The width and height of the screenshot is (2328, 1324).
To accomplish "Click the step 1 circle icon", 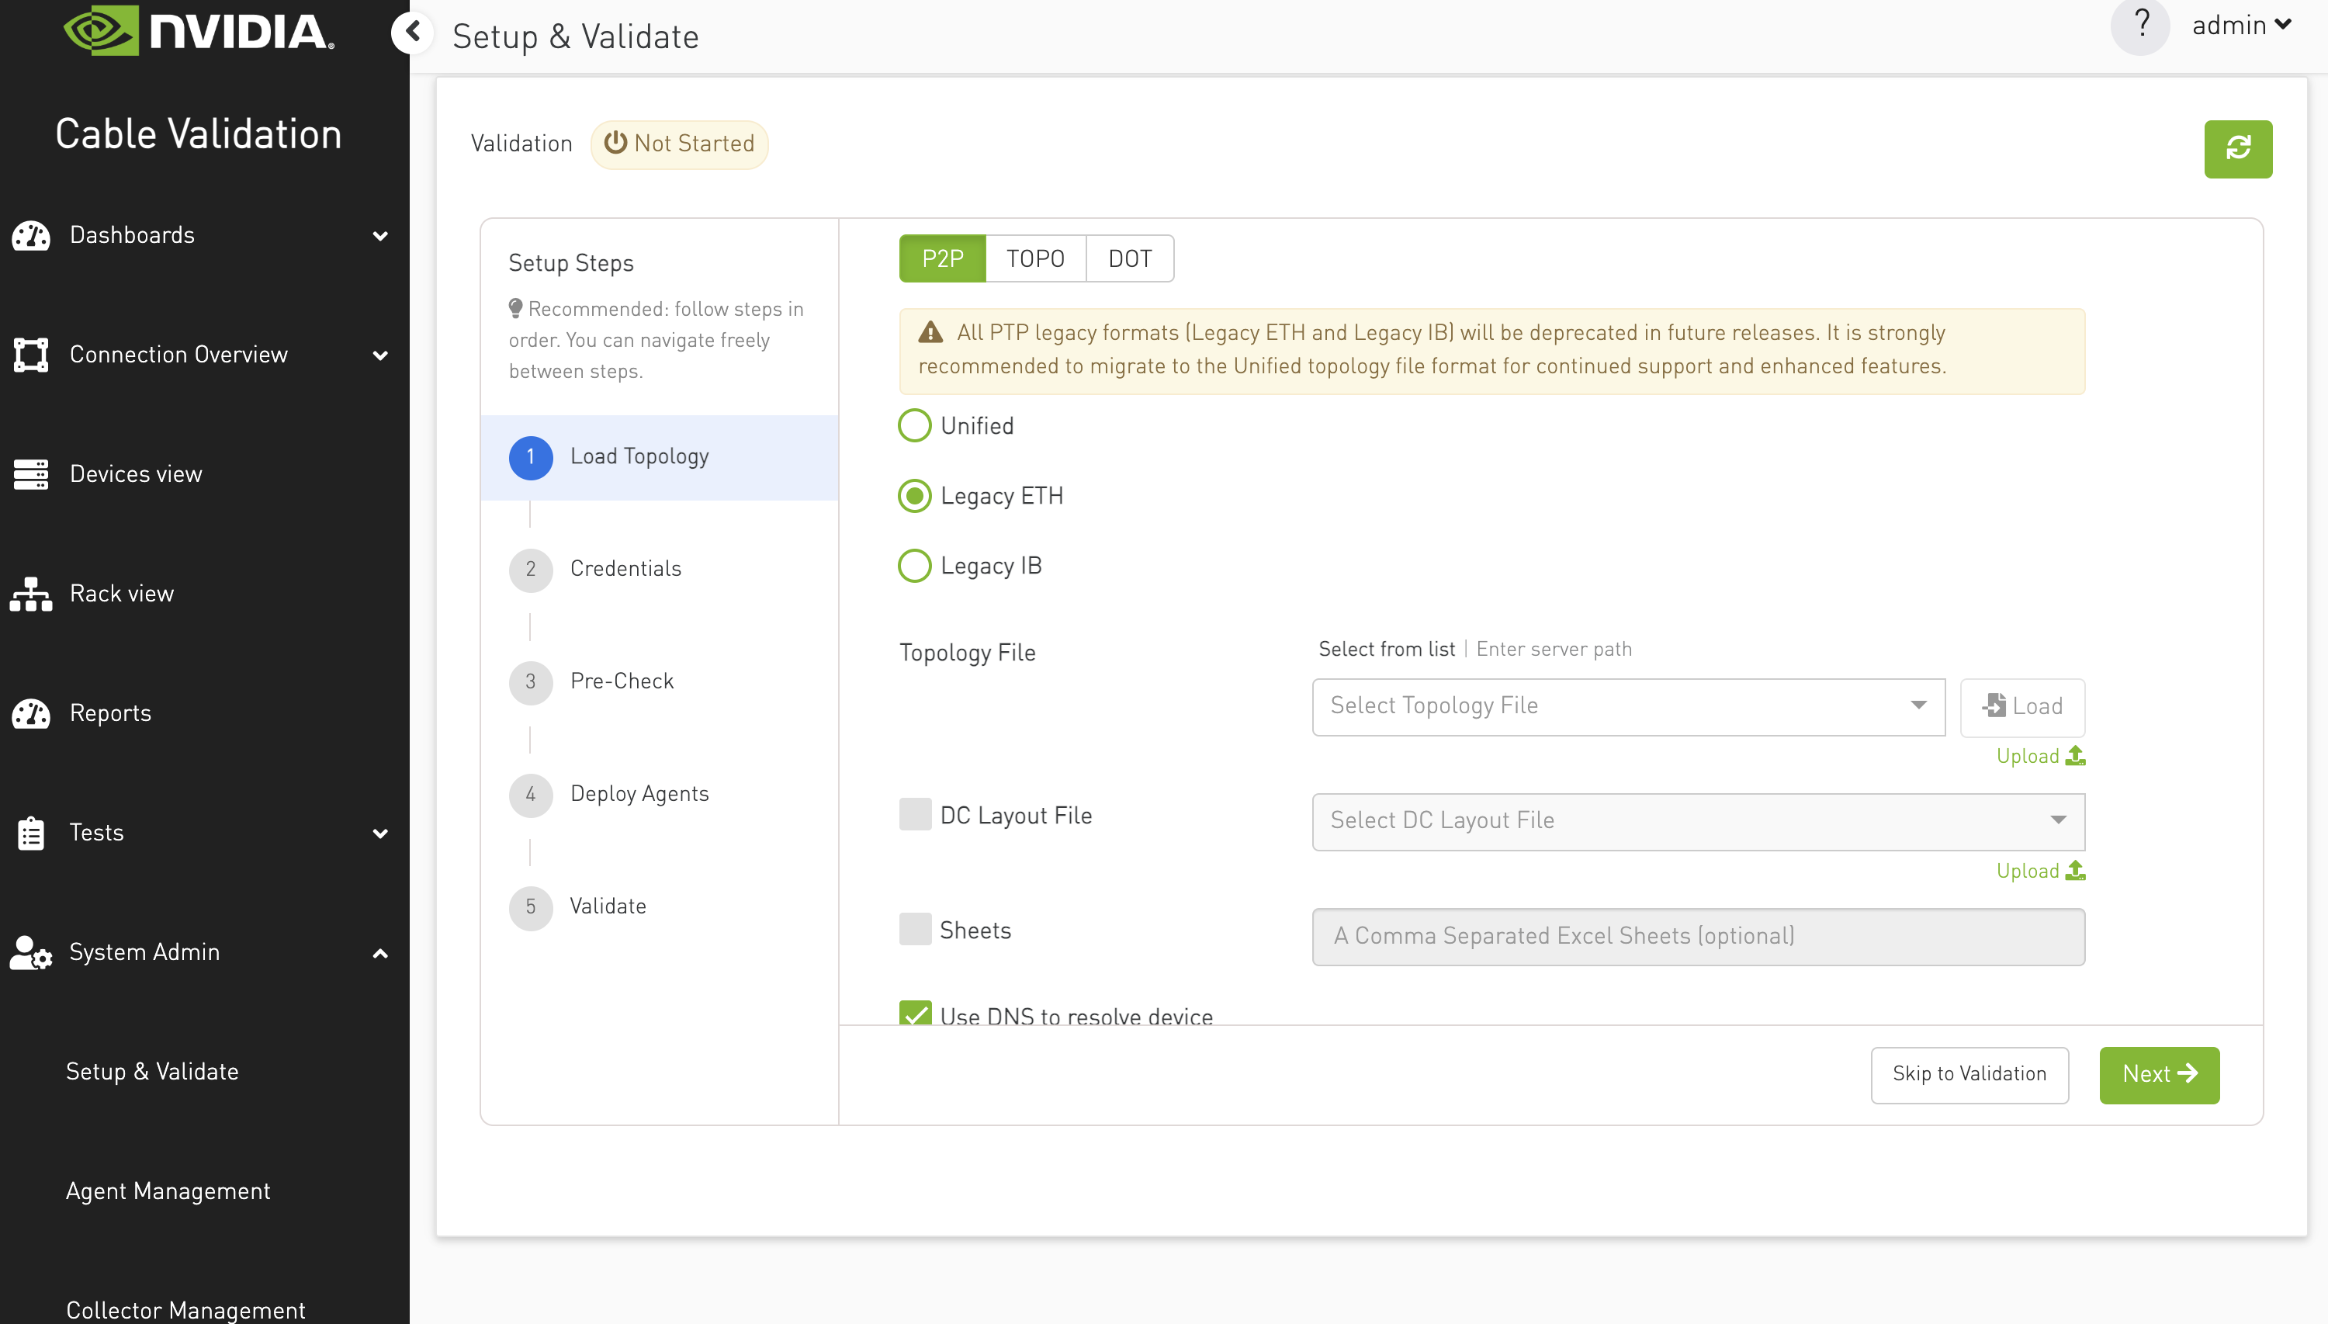I will [531, 457].
